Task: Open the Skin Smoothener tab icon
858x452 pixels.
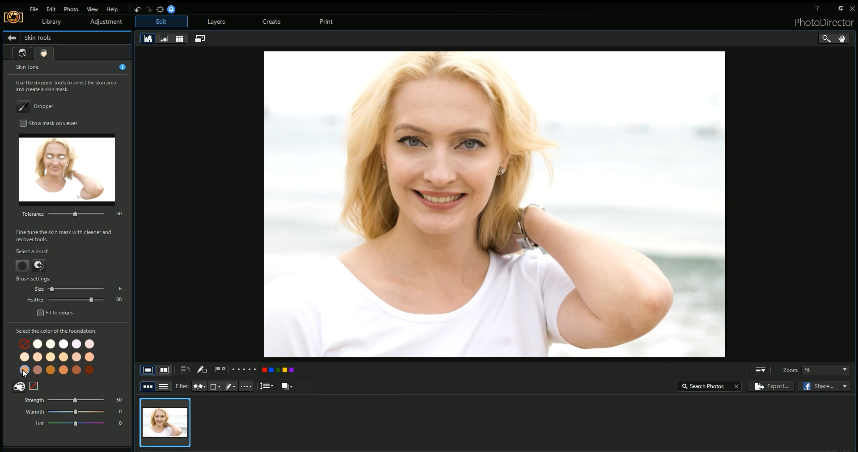Action: coord(22,53)
